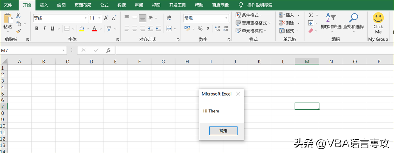This screenshot has width=394, height=153.
Task: Toggle italic formatting
Action: (45, 29)
